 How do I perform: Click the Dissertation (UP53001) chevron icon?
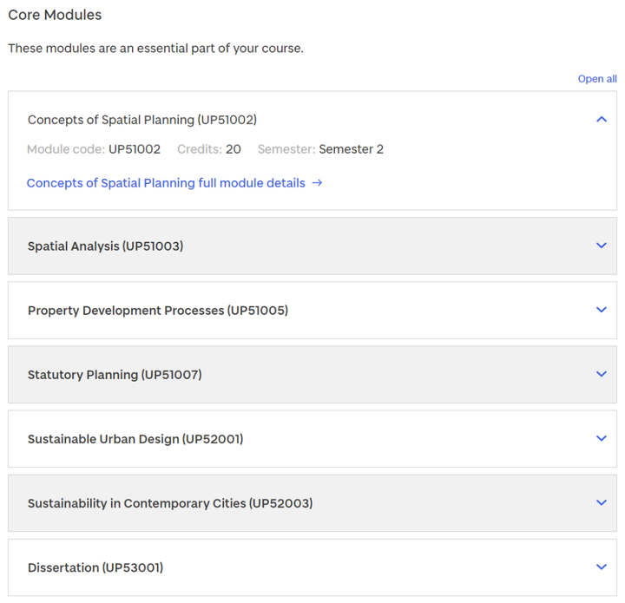601,567
